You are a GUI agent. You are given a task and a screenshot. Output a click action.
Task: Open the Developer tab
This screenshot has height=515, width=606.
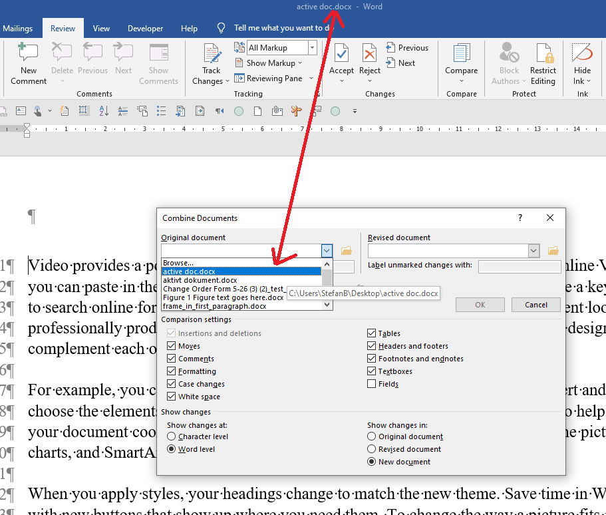145,29
